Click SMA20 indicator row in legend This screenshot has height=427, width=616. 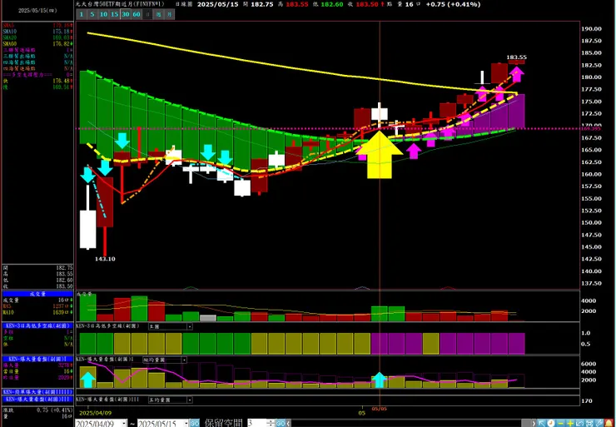pos(37,37)
